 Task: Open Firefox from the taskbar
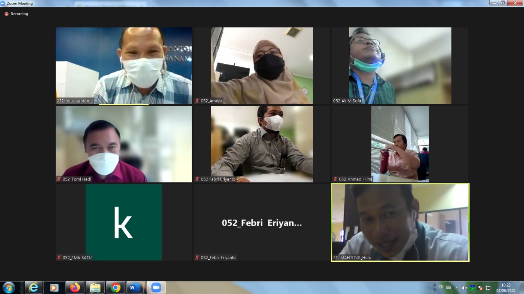75,287
